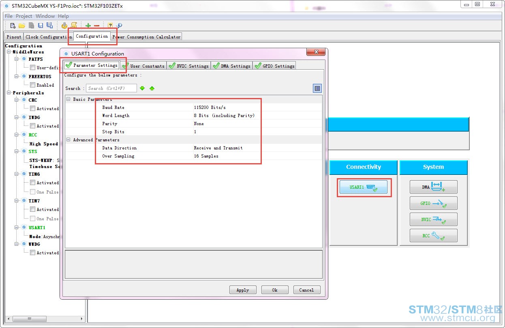505x328 pixels.
Task: Click the CRC cube icon in tree
Action: [24, 100]
